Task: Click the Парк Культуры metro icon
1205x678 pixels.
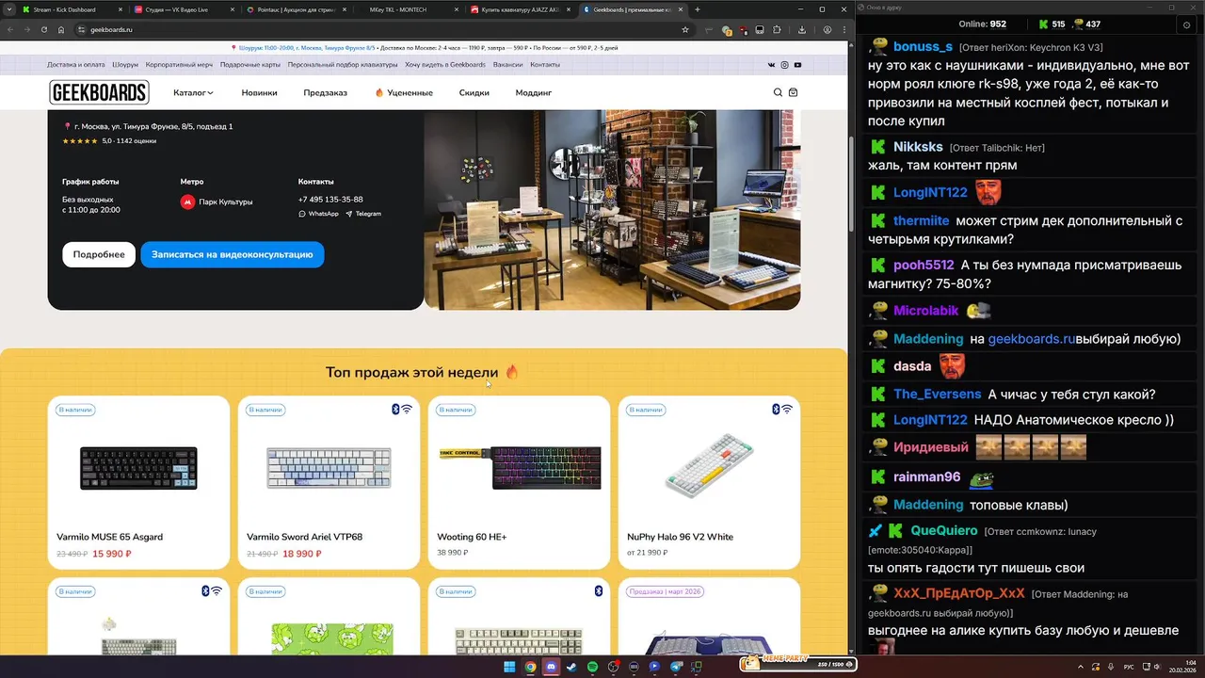Action: click(187, 202)
